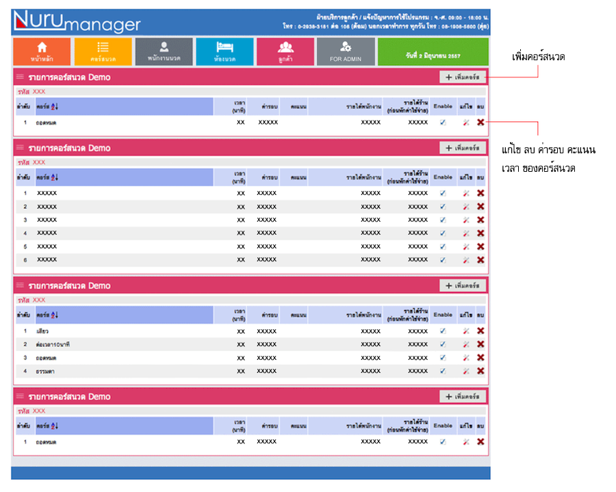Delete row 3 in the second course list
Viewport: 616px width, 492px height.
[x=480, y=220]
